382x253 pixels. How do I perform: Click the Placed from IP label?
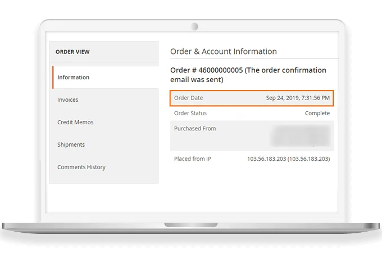tap(194, 159)
